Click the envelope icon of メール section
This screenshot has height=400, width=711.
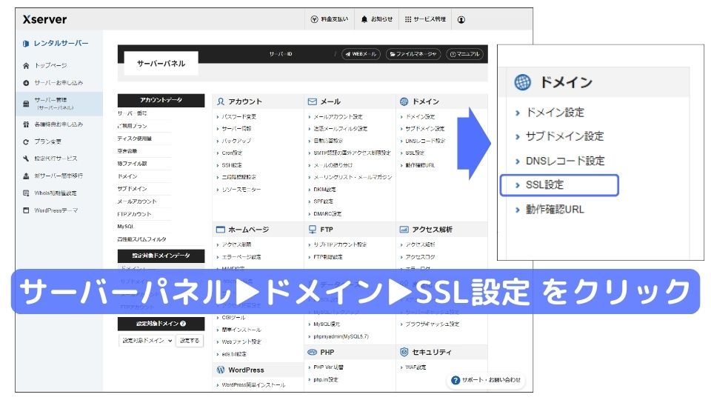point(313,101)
